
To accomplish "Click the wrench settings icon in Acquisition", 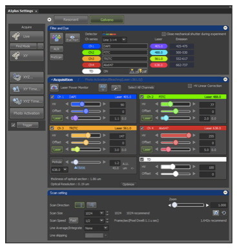I will [116, 88].
